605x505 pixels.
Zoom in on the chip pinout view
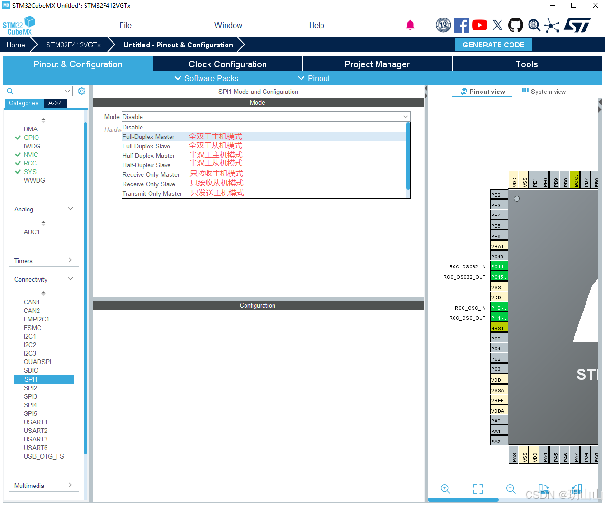[x=445, y=489]
